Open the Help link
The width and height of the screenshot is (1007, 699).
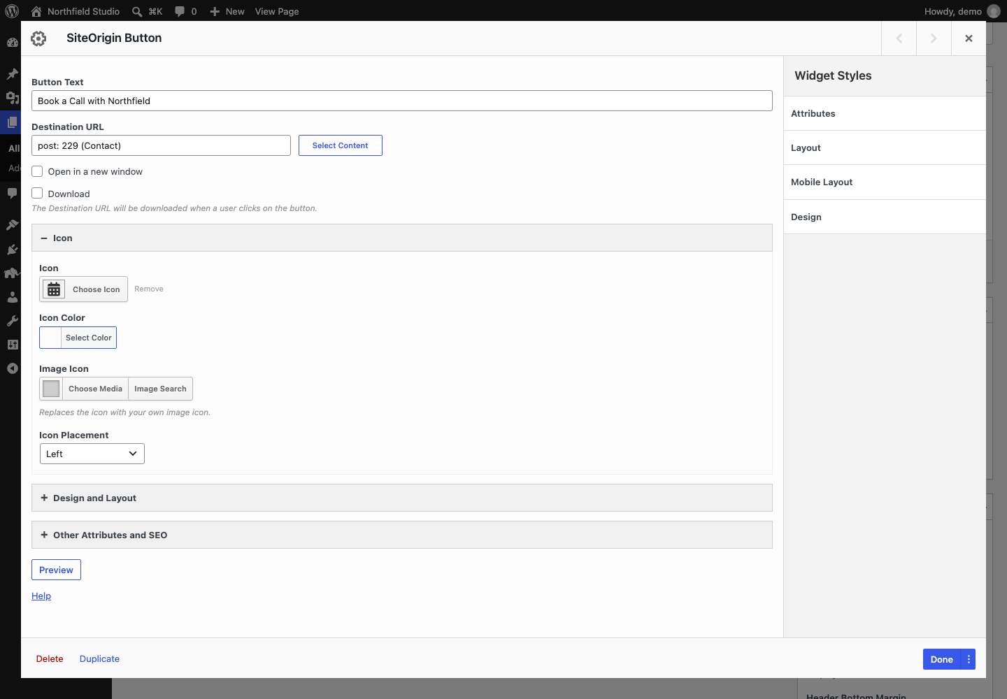tap(41, 596)
